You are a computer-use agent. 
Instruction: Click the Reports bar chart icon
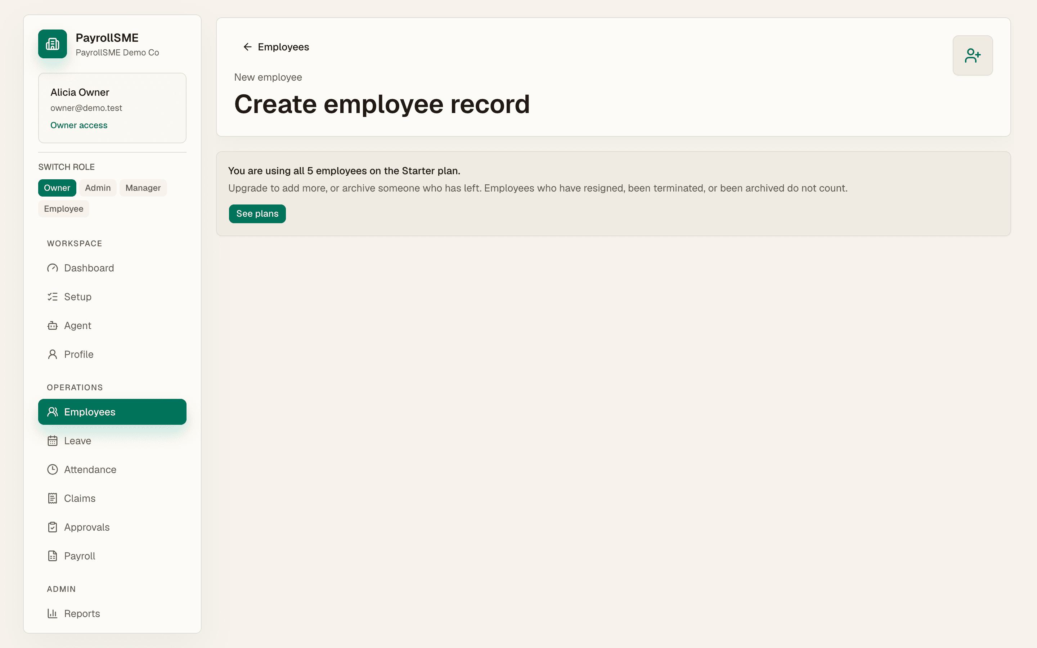pos(52,613)
